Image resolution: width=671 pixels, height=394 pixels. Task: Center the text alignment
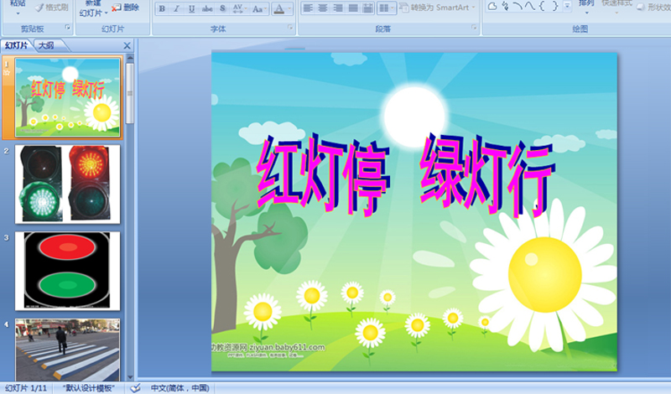coord(323,8)
